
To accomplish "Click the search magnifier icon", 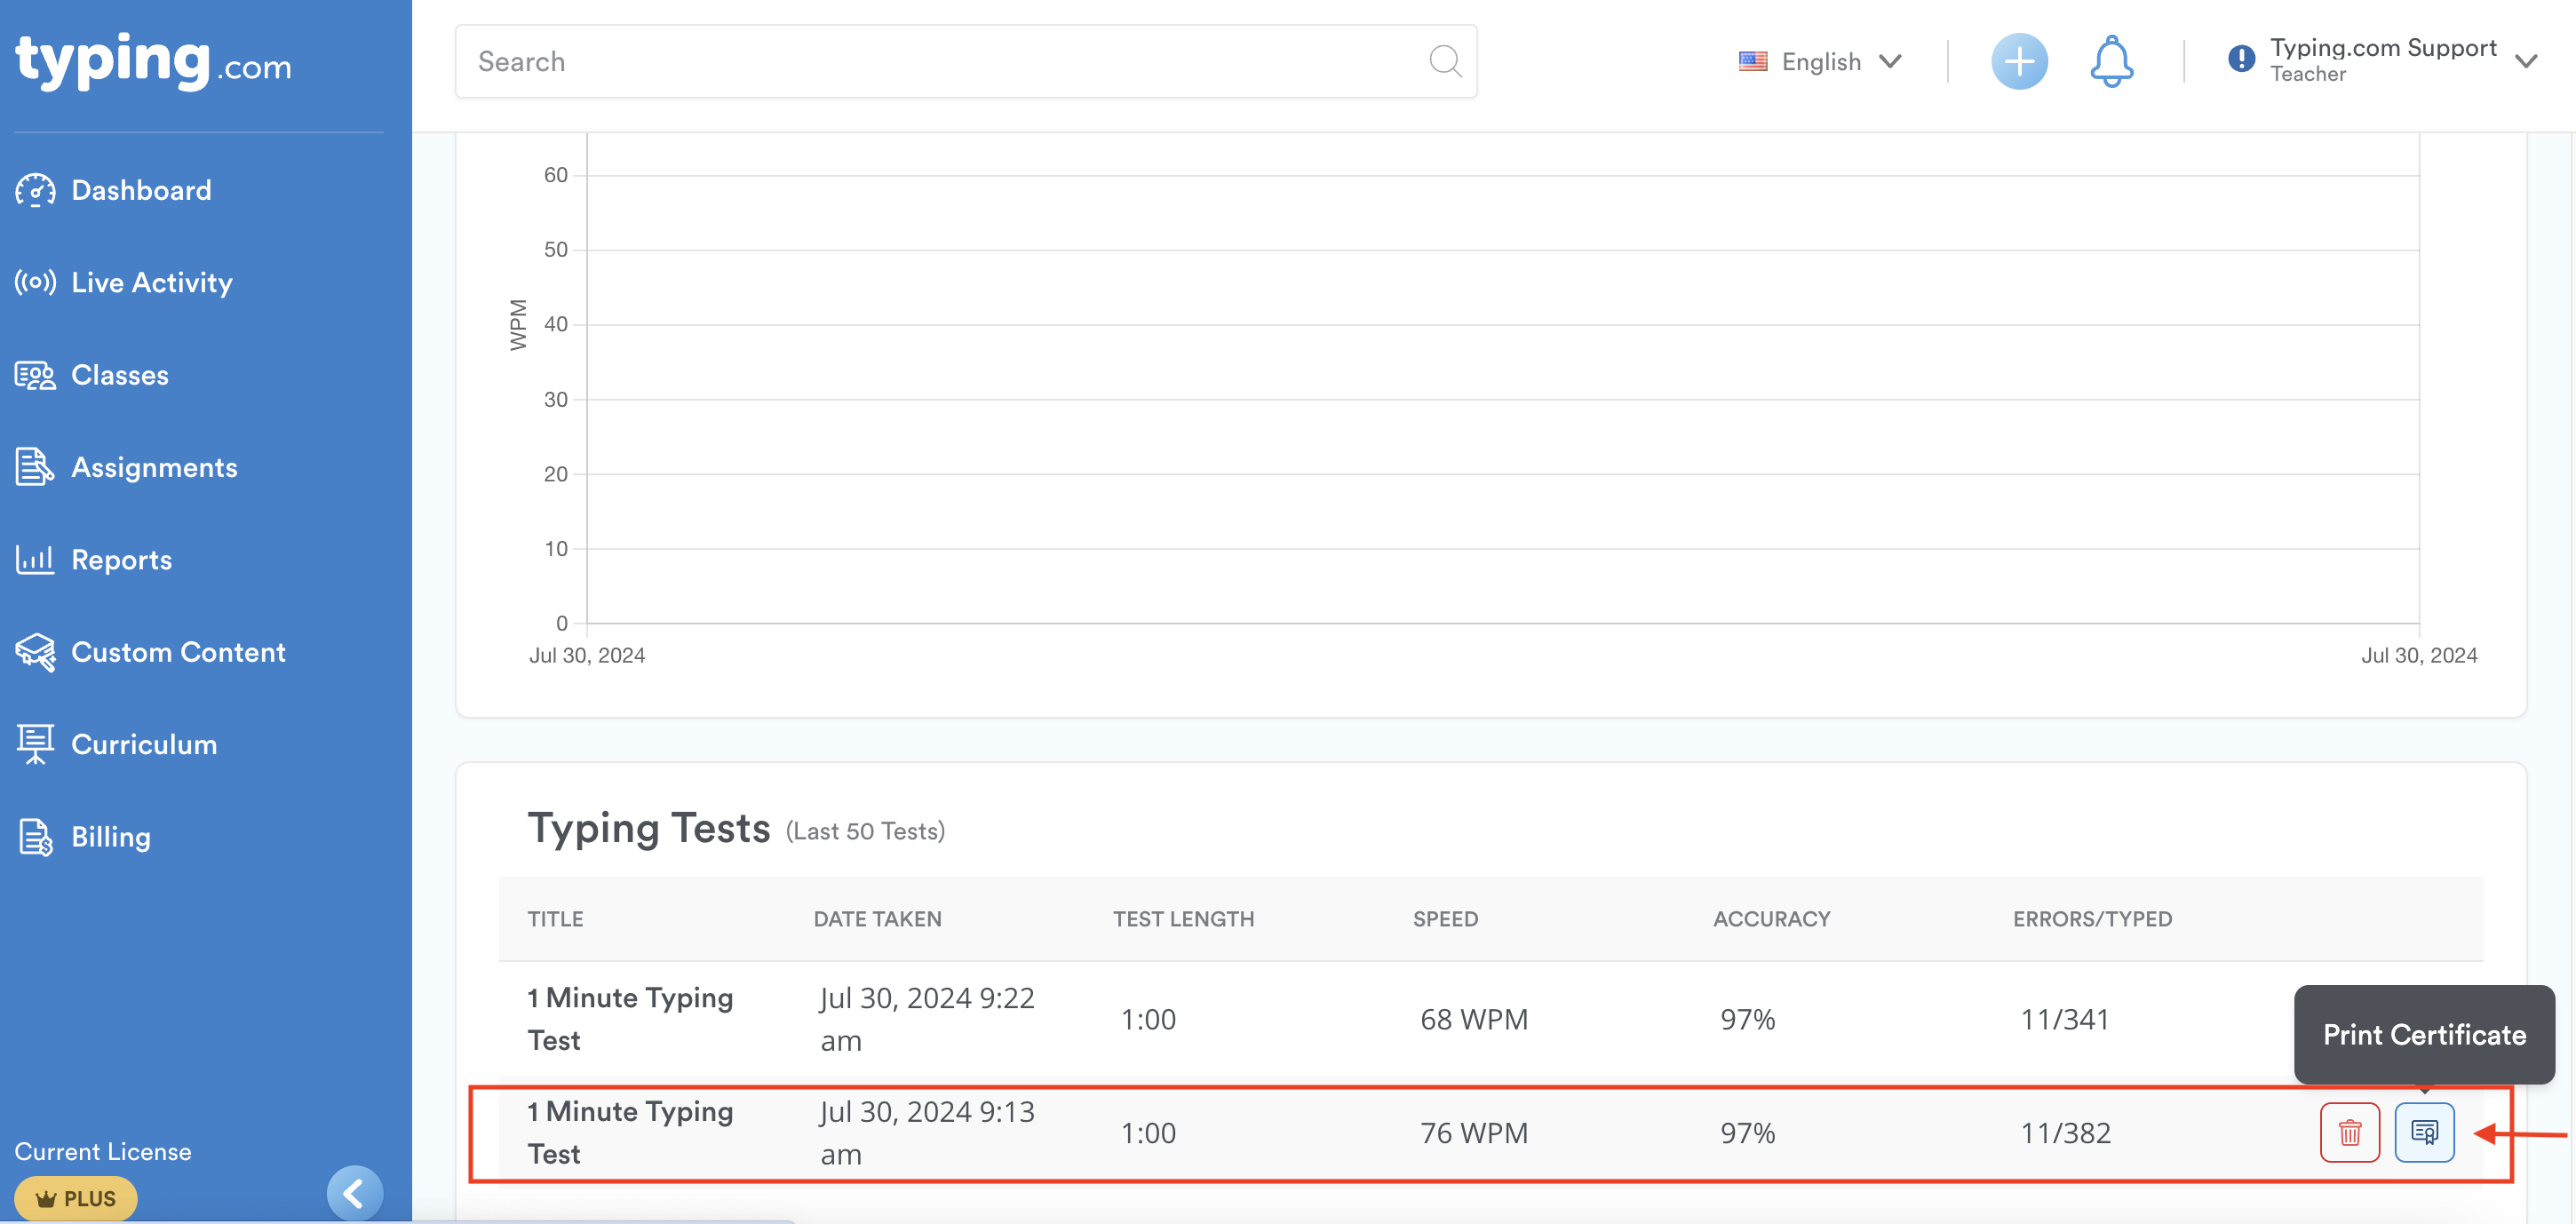I will (1444, 62).
